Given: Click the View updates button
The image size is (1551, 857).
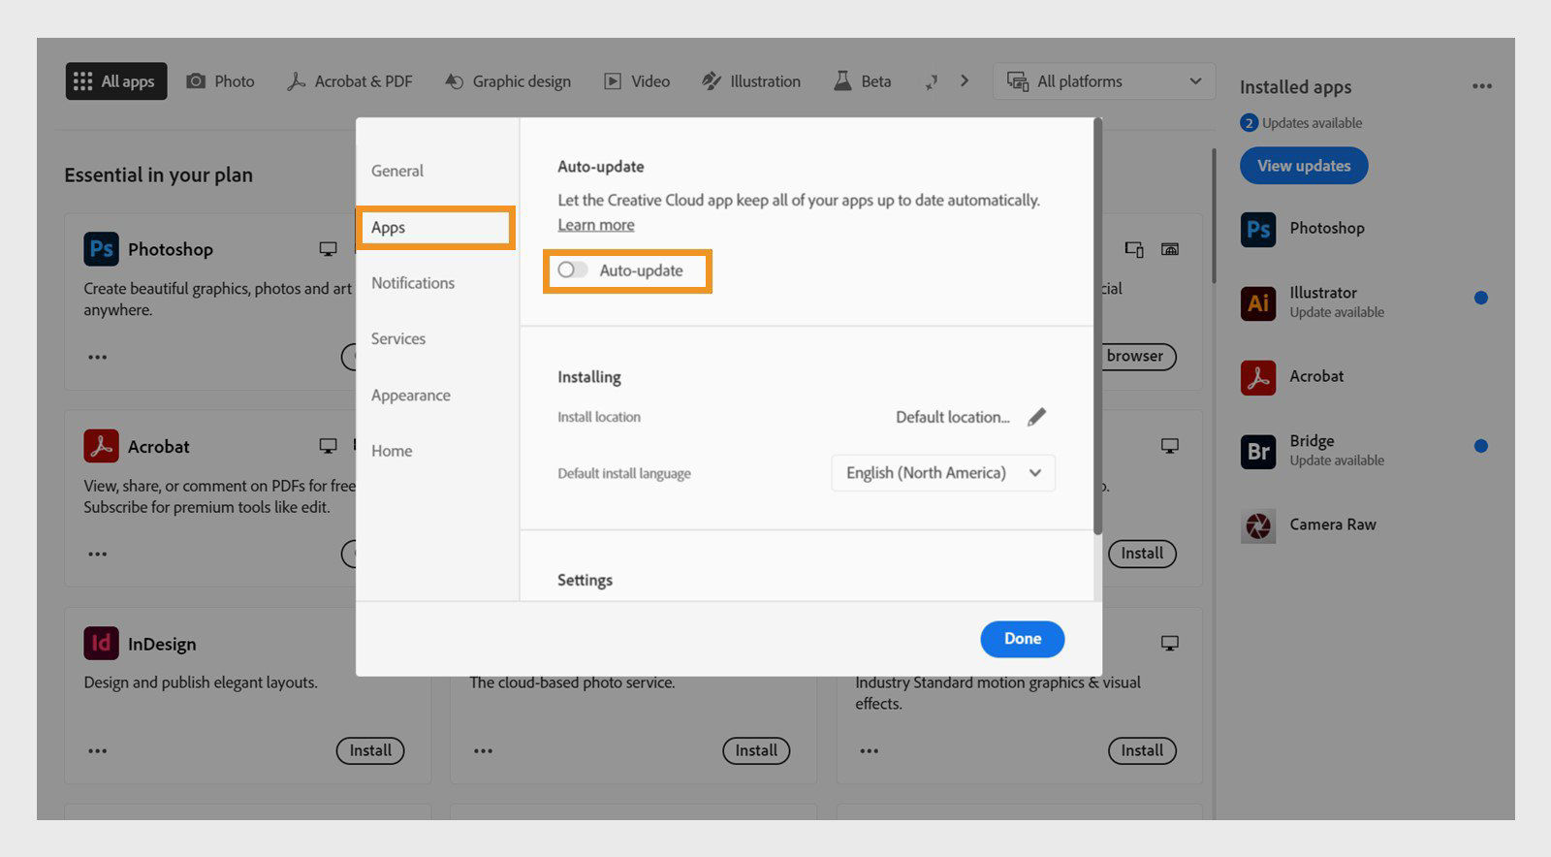Looking at the screenshot, I should pyautogui.click(x=1304, y=166).
